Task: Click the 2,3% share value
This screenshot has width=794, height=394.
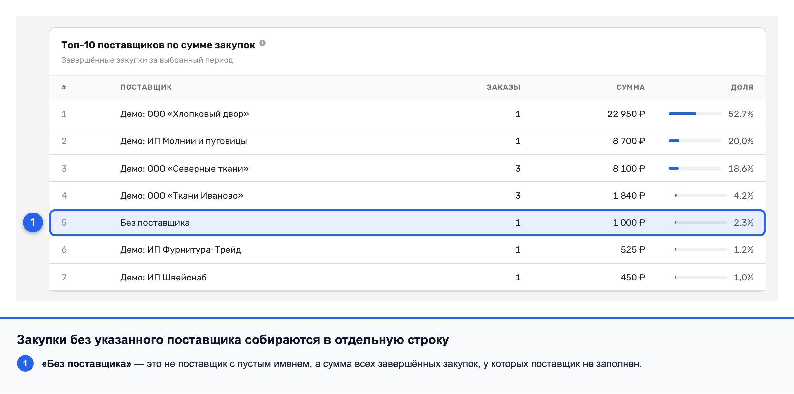Action: (x=744, y=223)
